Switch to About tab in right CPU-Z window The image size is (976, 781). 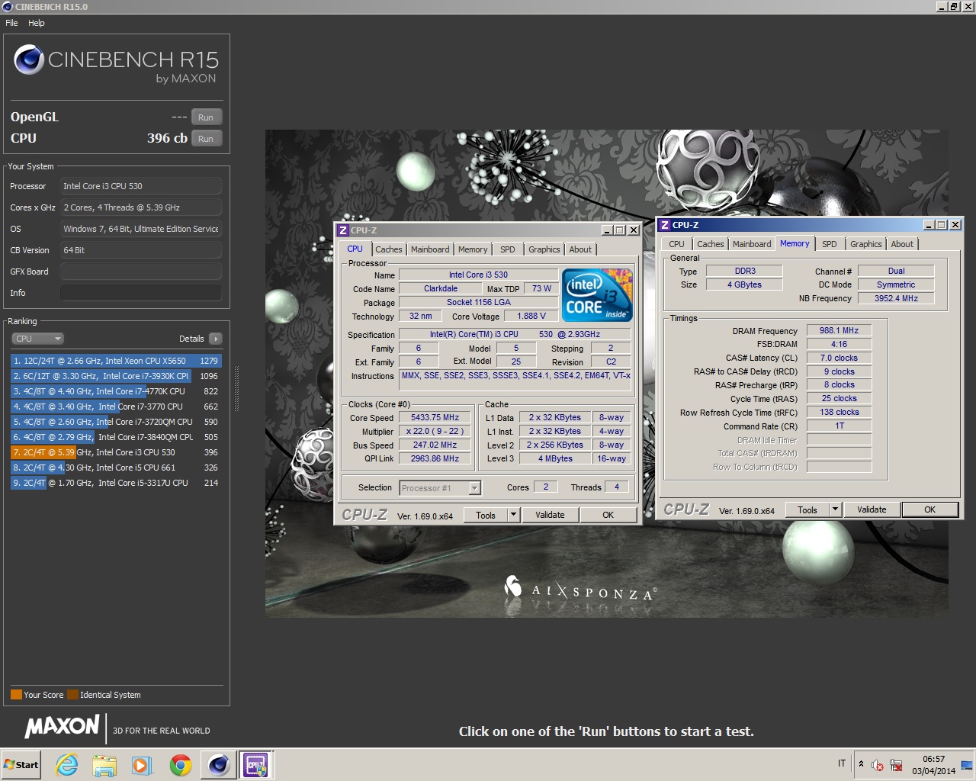pos(902,244)
